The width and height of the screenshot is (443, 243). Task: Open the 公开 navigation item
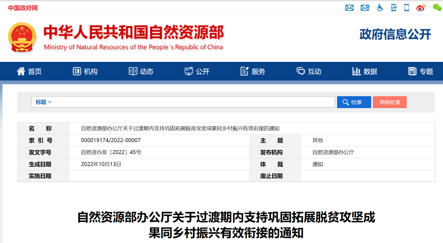coord(197,71)
